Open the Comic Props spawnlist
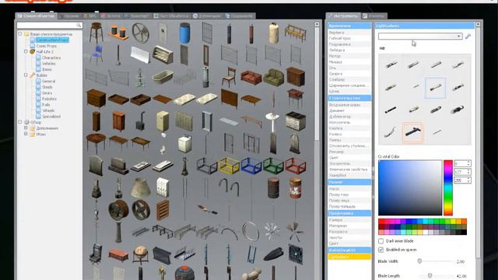The width and height of the screenshot is (498, 280). coord(47,46)
